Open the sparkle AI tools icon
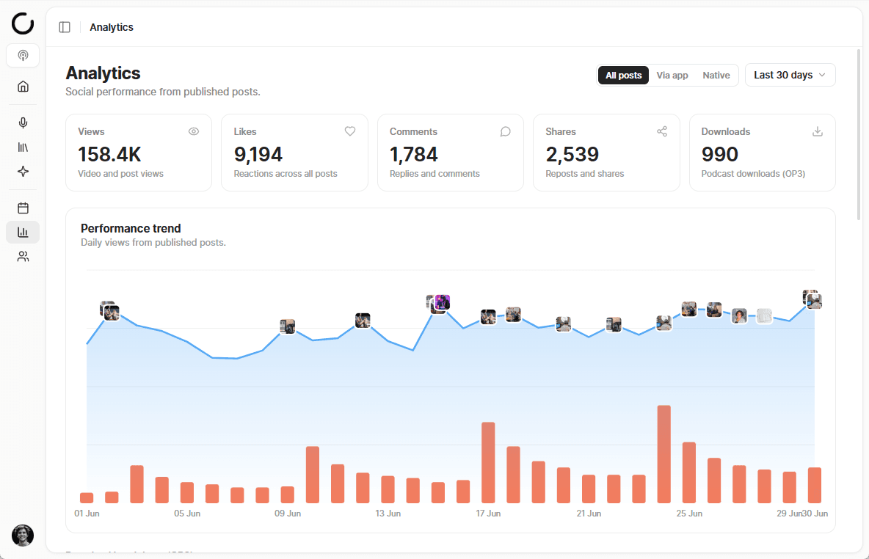This screenshot has width=869, height=559. [x=23, y=172]
